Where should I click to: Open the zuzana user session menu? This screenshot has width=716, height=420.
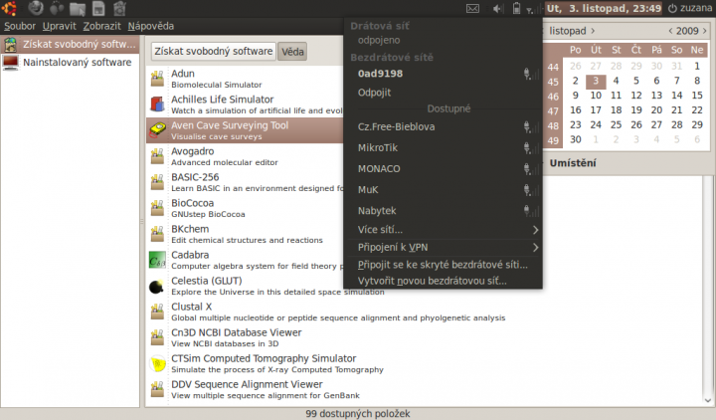pos(689,8)
